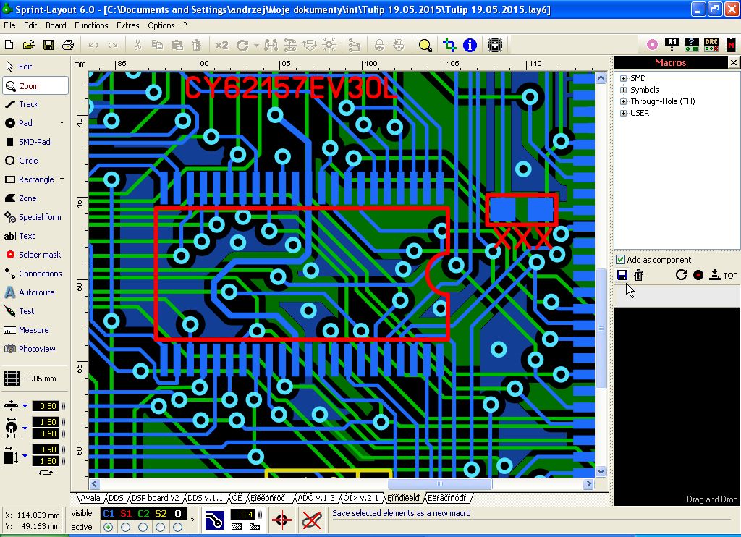Click the blue info icon
This screenshot has height=537, width=741.
tap(470, 45)
